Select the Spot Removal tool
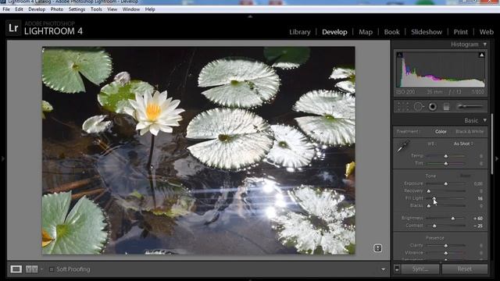The width and height of the screenshot is (500, 281). point(419,106)
